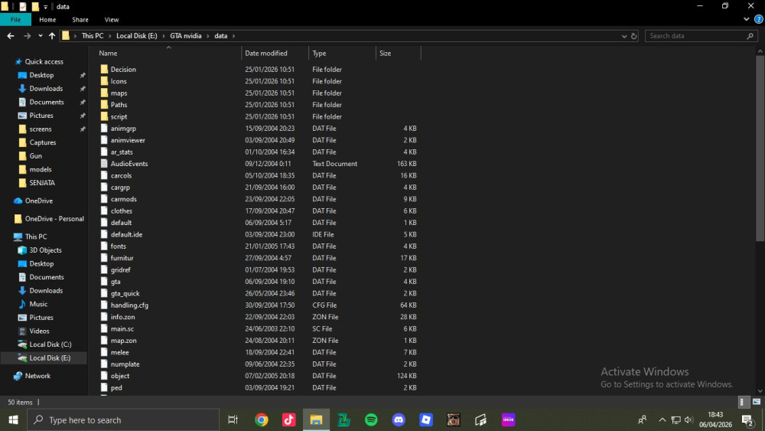This screenshot has width=765, height=431.
Task: Open TikTok from the taskbar
Action: point(289,420)
